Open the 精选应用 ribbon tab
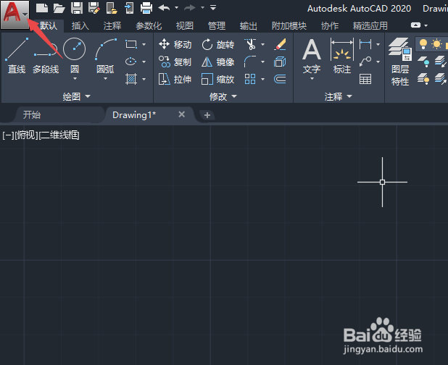The height and width of the screenshot is (365, 448). 370,26
